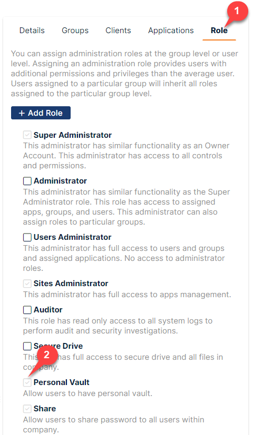Toggle the Sites Administrator checkbox
Screen dimensions: 253x435
(x=27, y=284)
